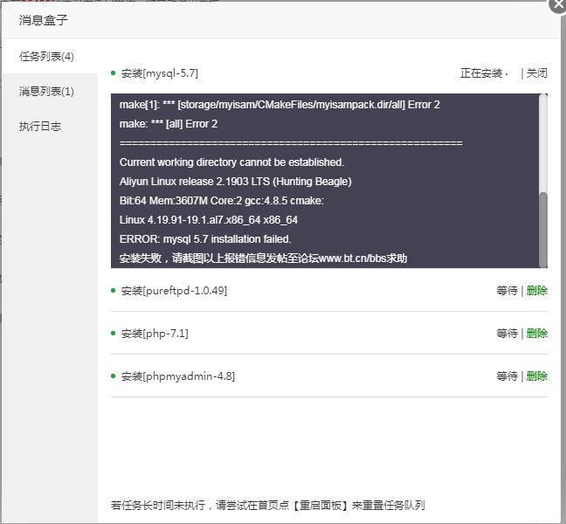Screen dimensions: 566x524
Task: Click the 'ERROR: mysql 5.7 installation failed.' line
Action: click(205, 239)
